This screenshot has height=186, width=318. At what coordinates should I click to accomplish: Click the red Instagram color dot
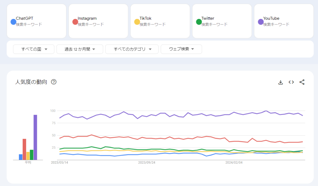pyautogui.click(x=75, y=22)
